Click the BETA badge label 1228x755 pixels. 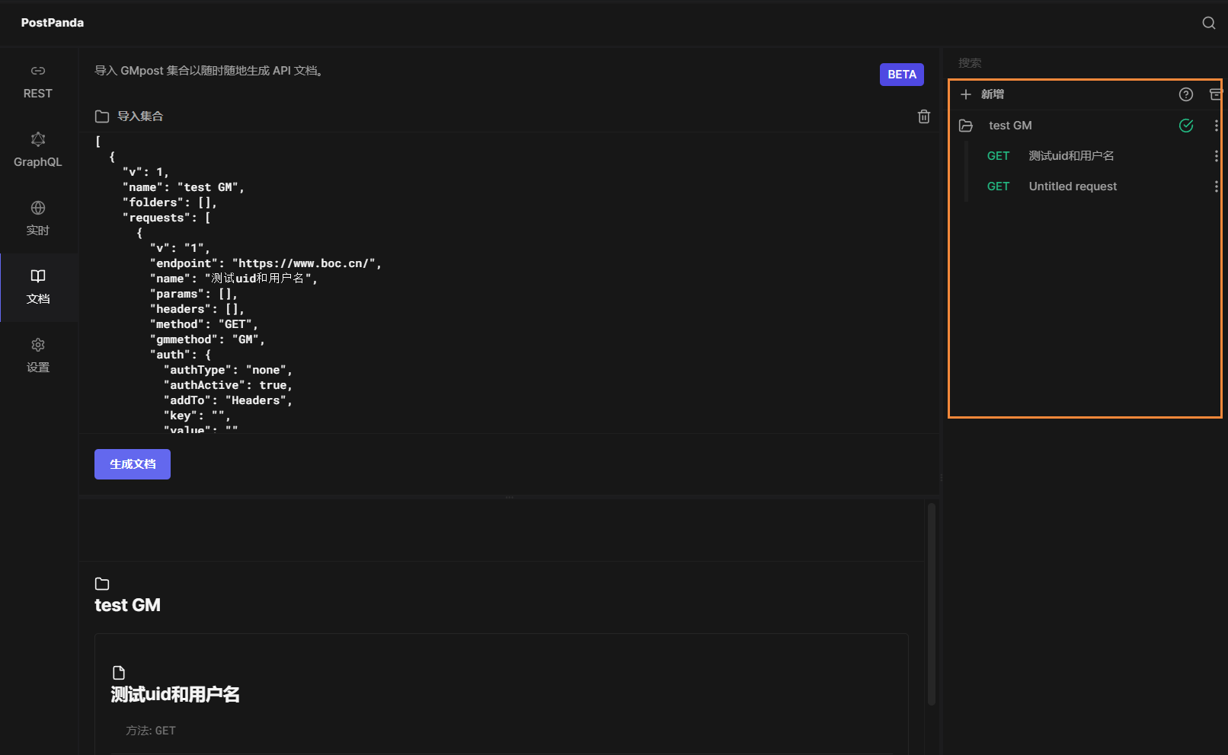(901, 74)
